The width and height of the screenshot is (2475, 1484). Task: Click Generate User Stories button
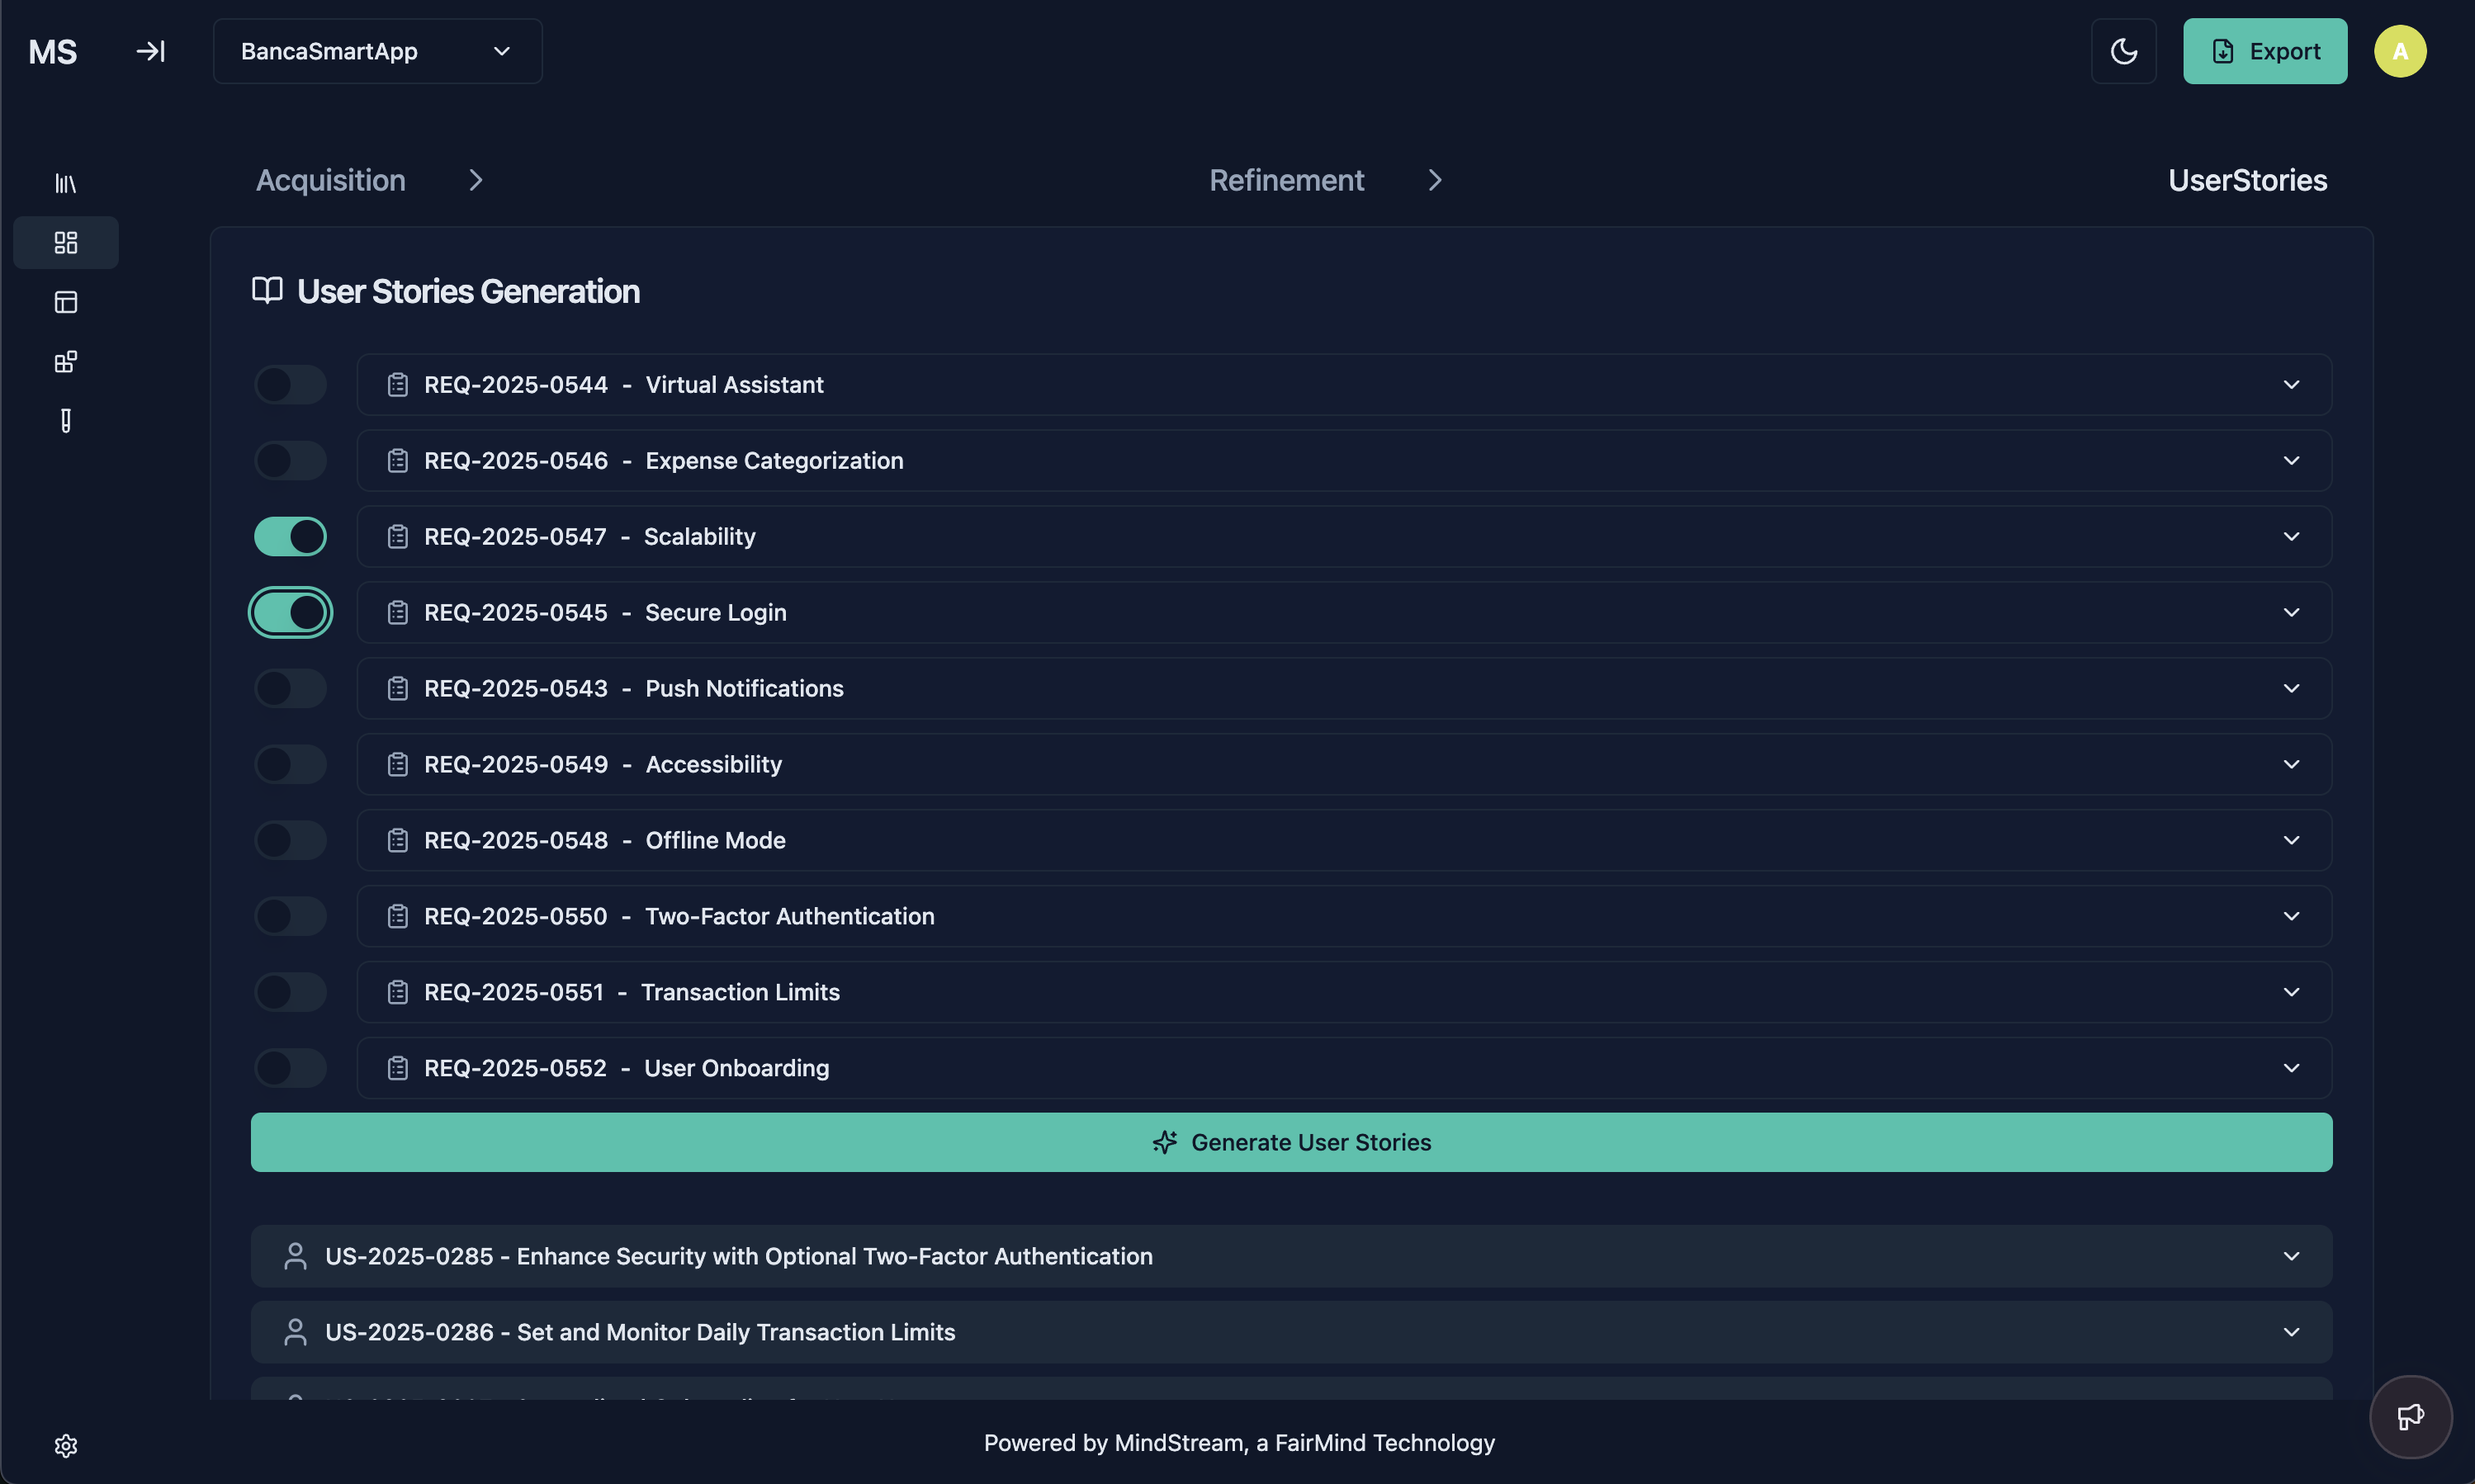(1291, 1143)
